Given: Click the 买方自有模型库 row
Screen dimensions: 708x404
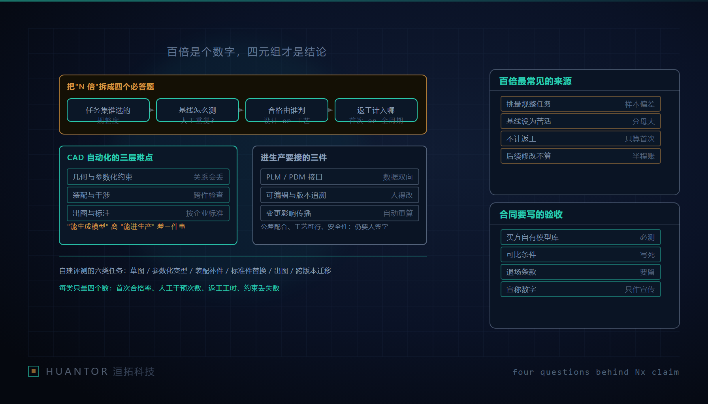Looking at the screenshot, I should tap(581, 237).
